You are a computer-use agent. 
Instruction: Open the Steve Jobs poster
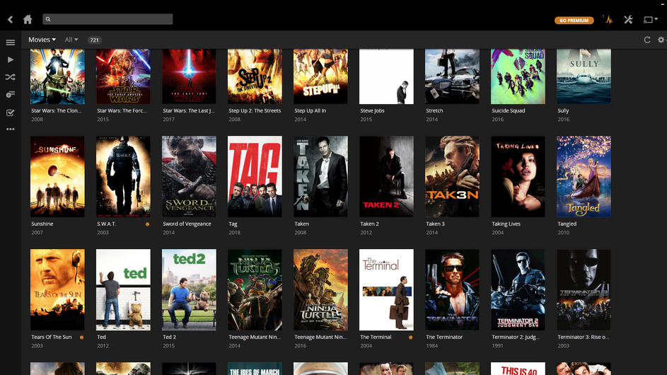pos(386,76)
